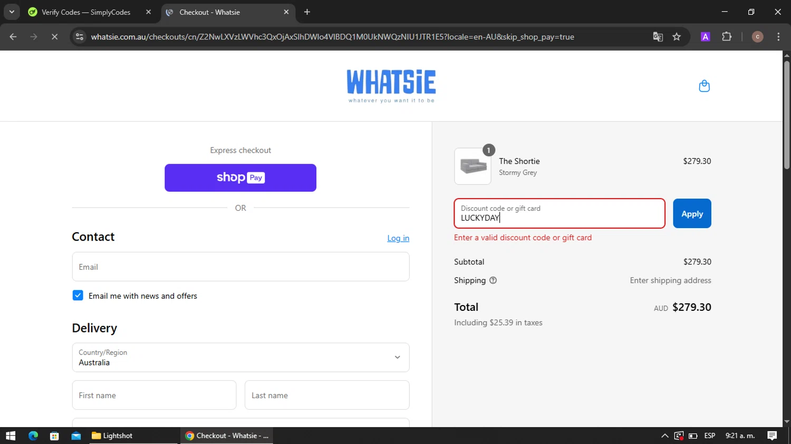791x444 pixels.
Task: Click the 'Enter a valid discount code' error text
Action: [523, 238]
